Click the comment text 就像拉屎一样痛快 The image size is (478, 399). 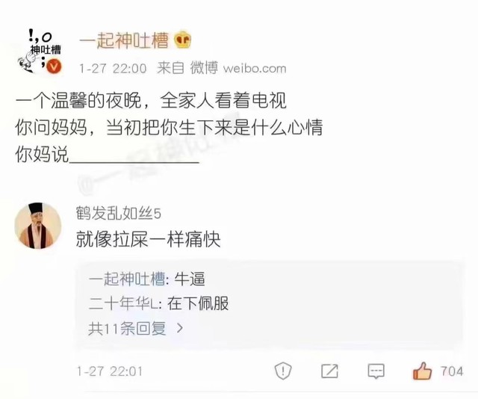click(x=148, y=239)
